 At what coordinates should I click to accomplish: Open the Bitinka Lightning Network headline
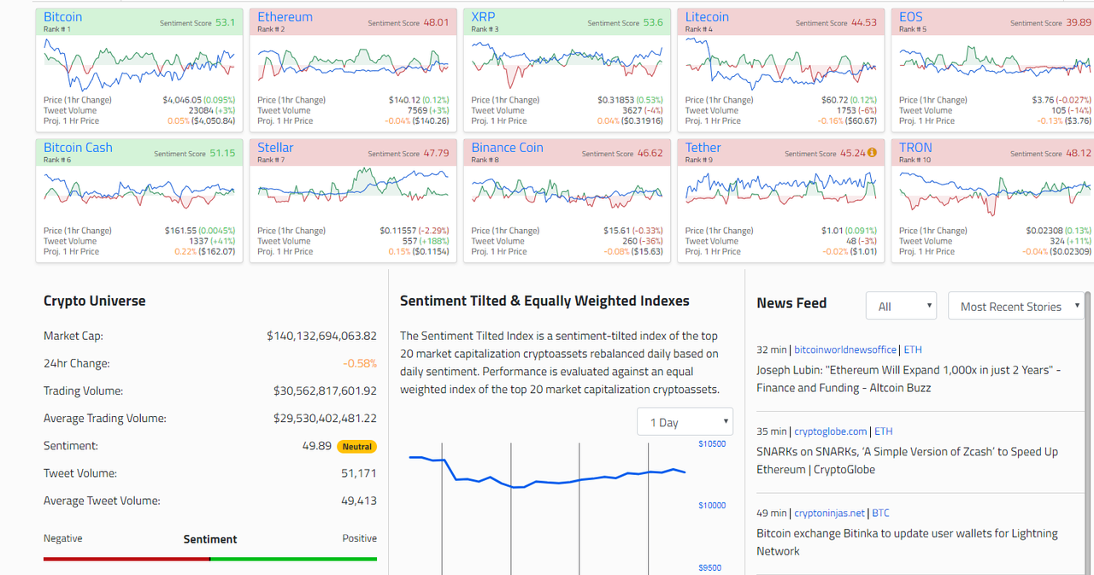click(907, 542)
